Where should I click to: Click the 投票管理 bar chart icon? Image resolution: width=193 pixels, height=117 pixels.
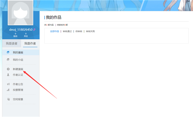(8, 90)
